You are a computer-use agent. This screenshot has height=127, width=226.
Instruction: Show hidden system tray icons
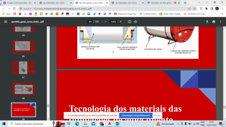pyautogui.click(x=178, y=124)
